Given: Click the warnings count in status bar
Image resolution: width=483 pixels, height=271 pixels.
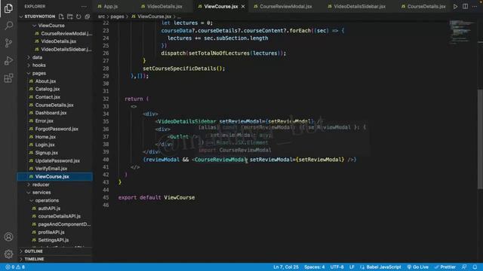Looking at the screenshot, I should [20, 267].
